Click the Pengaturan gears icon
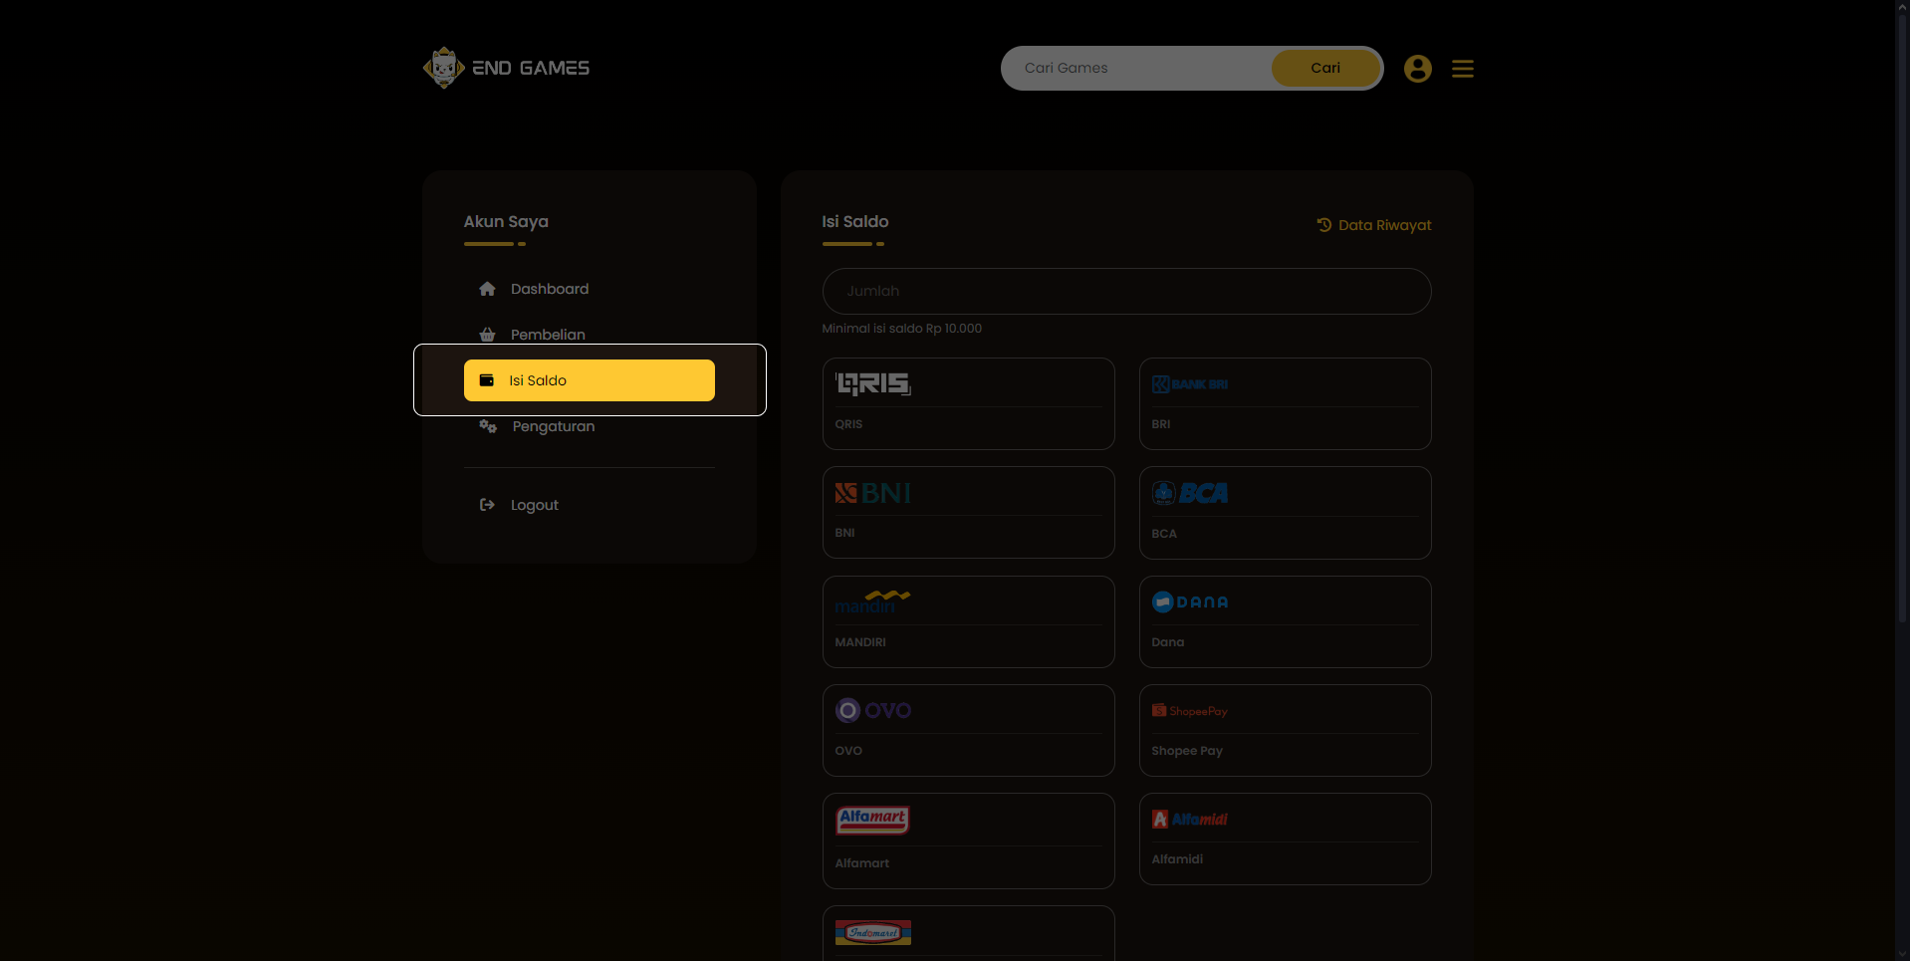1910x961 pixels. click(x=488, y=426)
